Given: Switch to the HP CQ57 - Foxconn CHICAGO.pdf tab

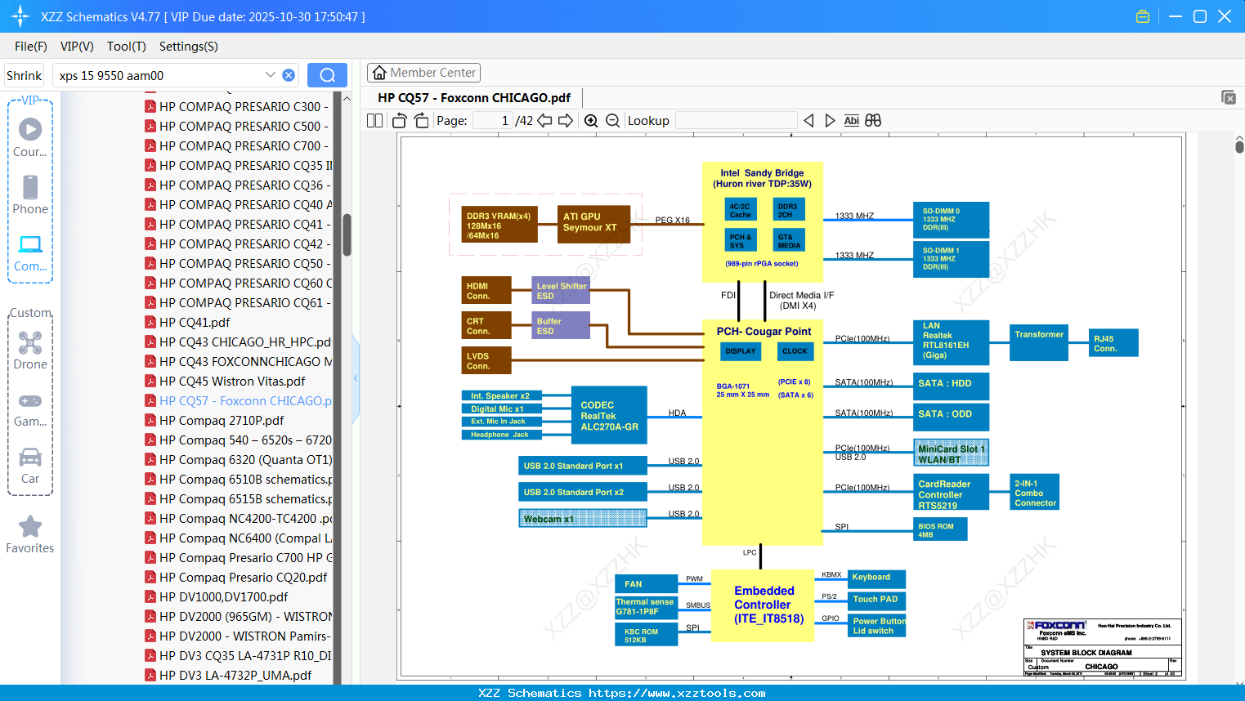Looking at the screenshot, I should pos(474,98).
